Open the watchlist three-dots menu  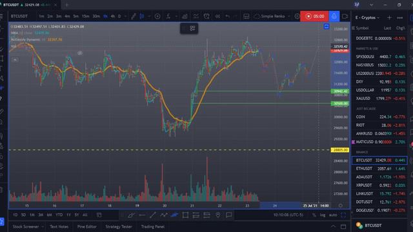tap(400, 17)
